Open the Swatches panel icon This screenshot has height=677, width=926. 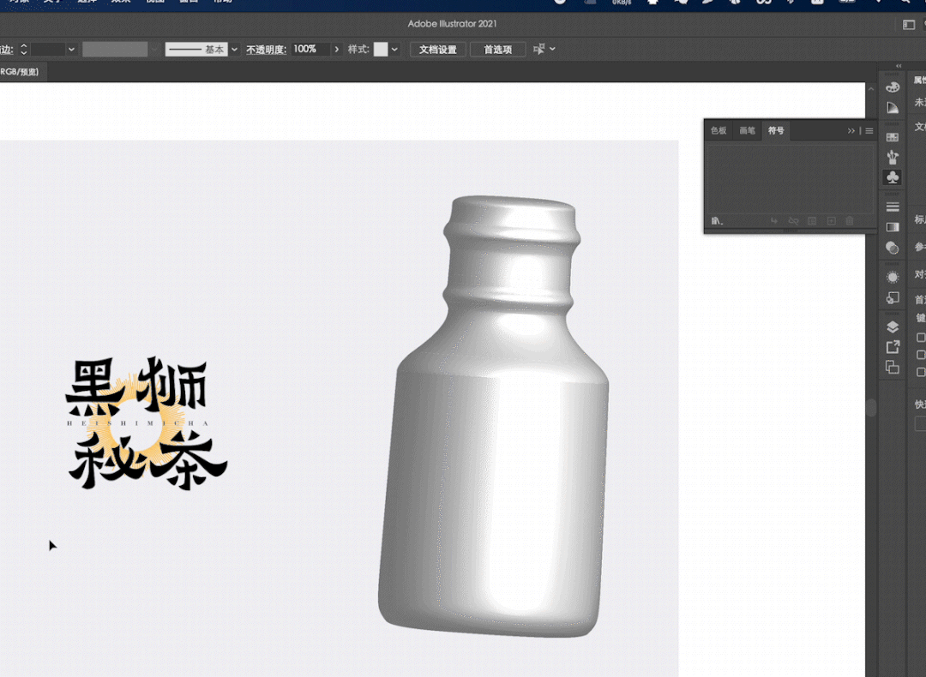pos(893,137)
